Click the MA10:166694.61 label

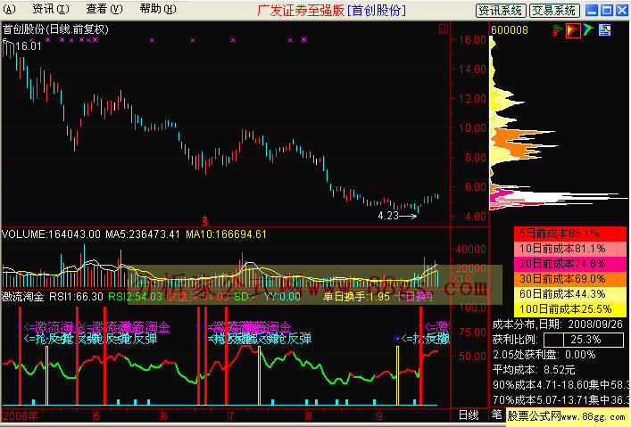click(x=226, y=234)
